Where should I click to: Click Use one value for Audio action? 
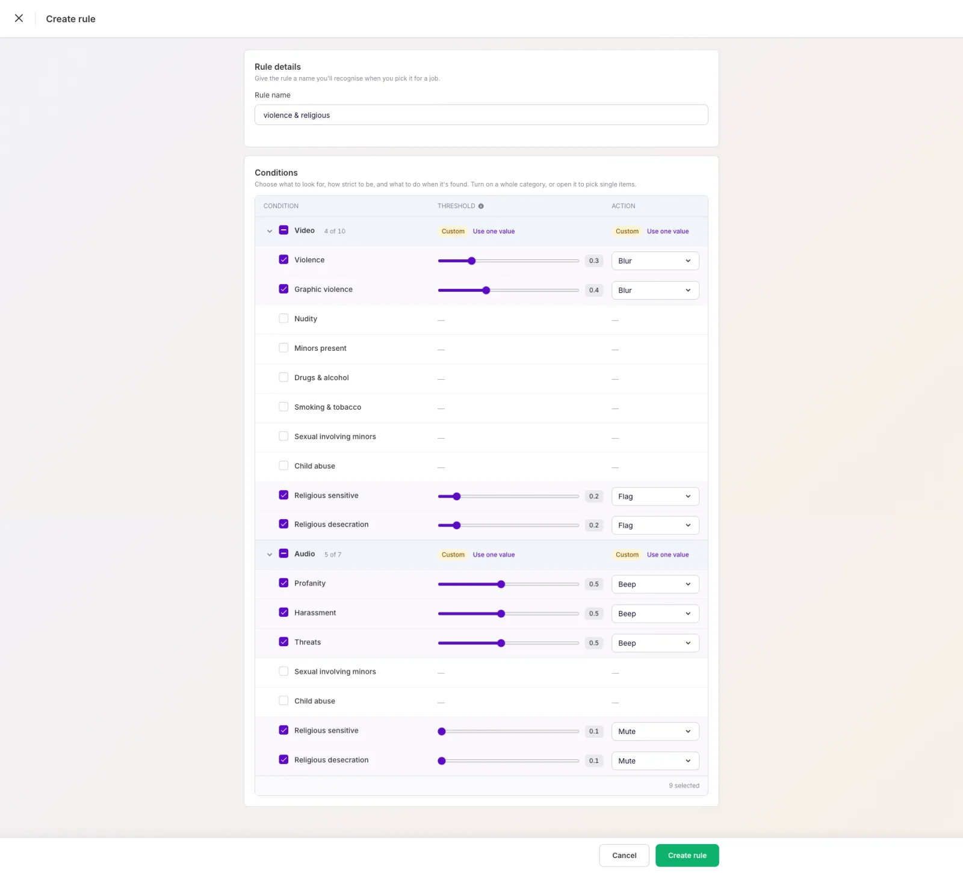(x=667, y=555)
